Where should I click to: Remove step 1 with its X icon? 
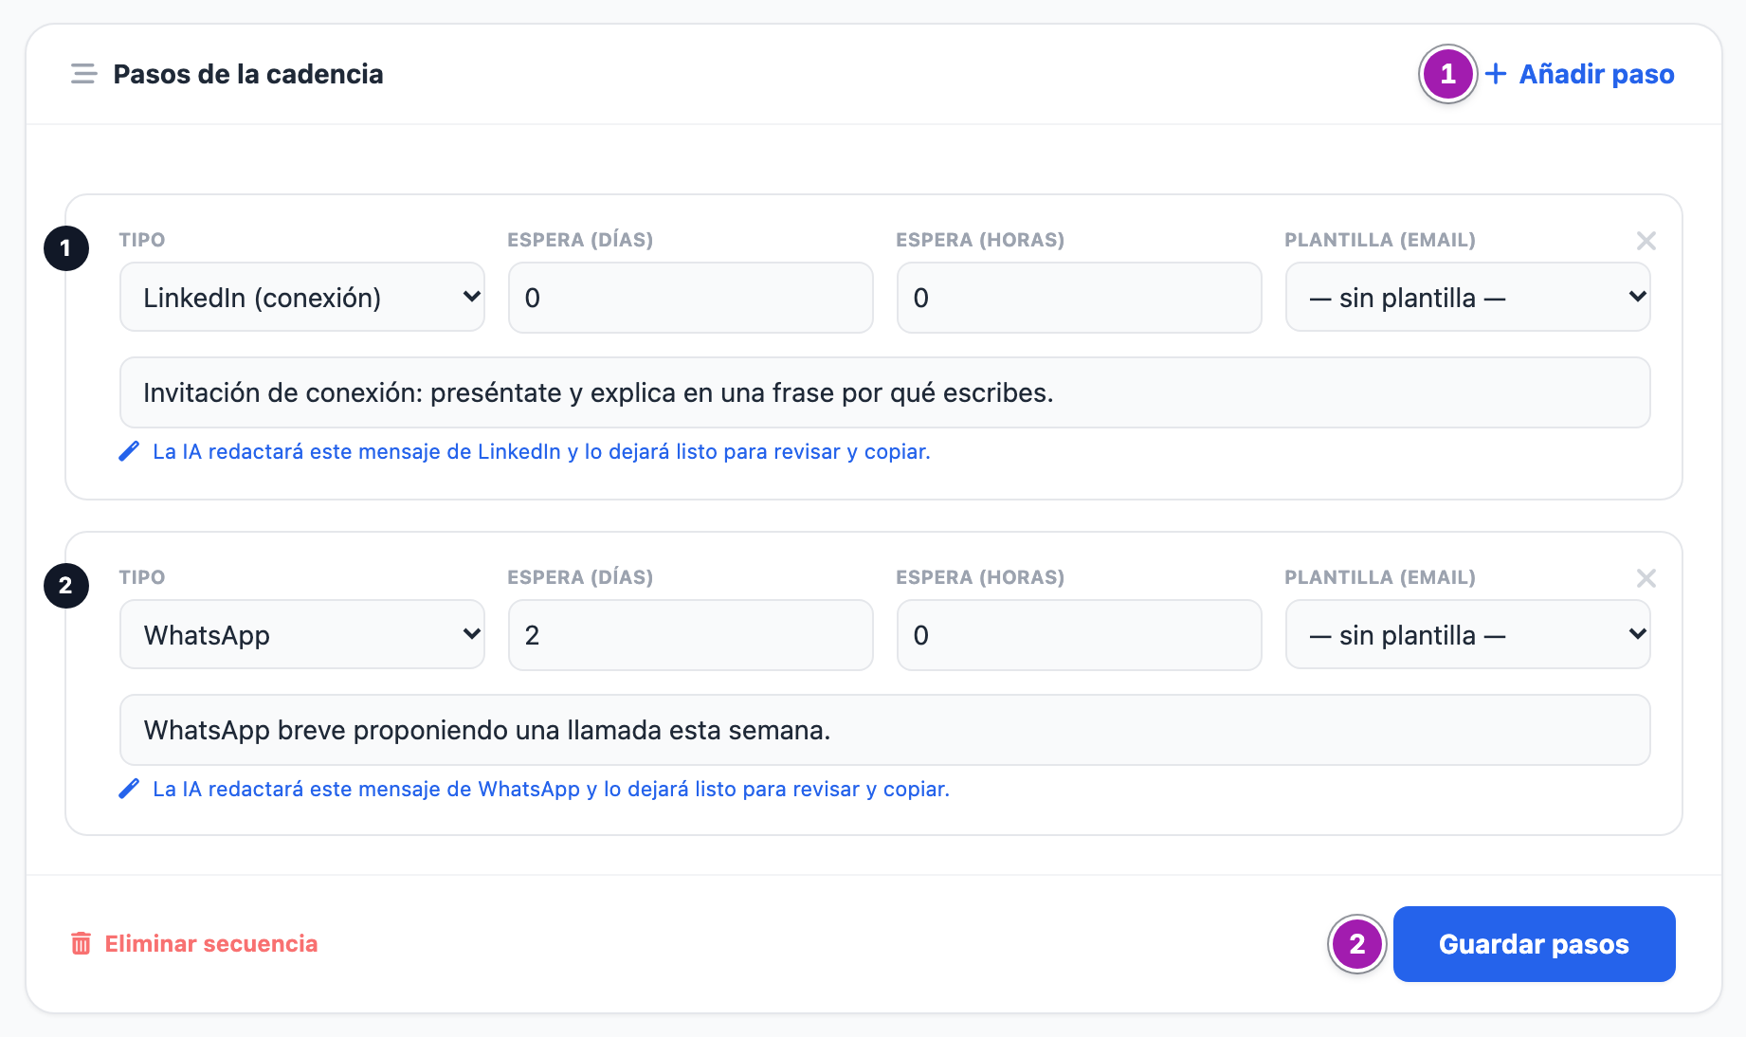1646,241
